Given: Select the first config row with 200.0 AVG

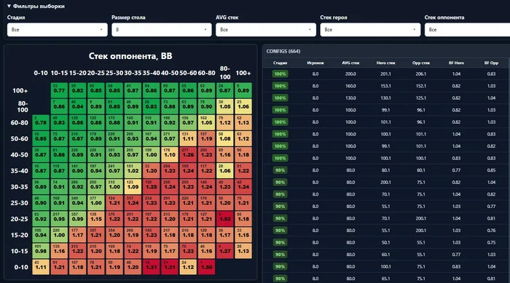Looking at the screenshot, I should click(386, 74).
